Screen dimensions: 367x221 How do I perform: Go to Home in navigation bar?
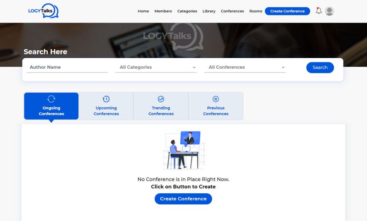coord(143,11)
